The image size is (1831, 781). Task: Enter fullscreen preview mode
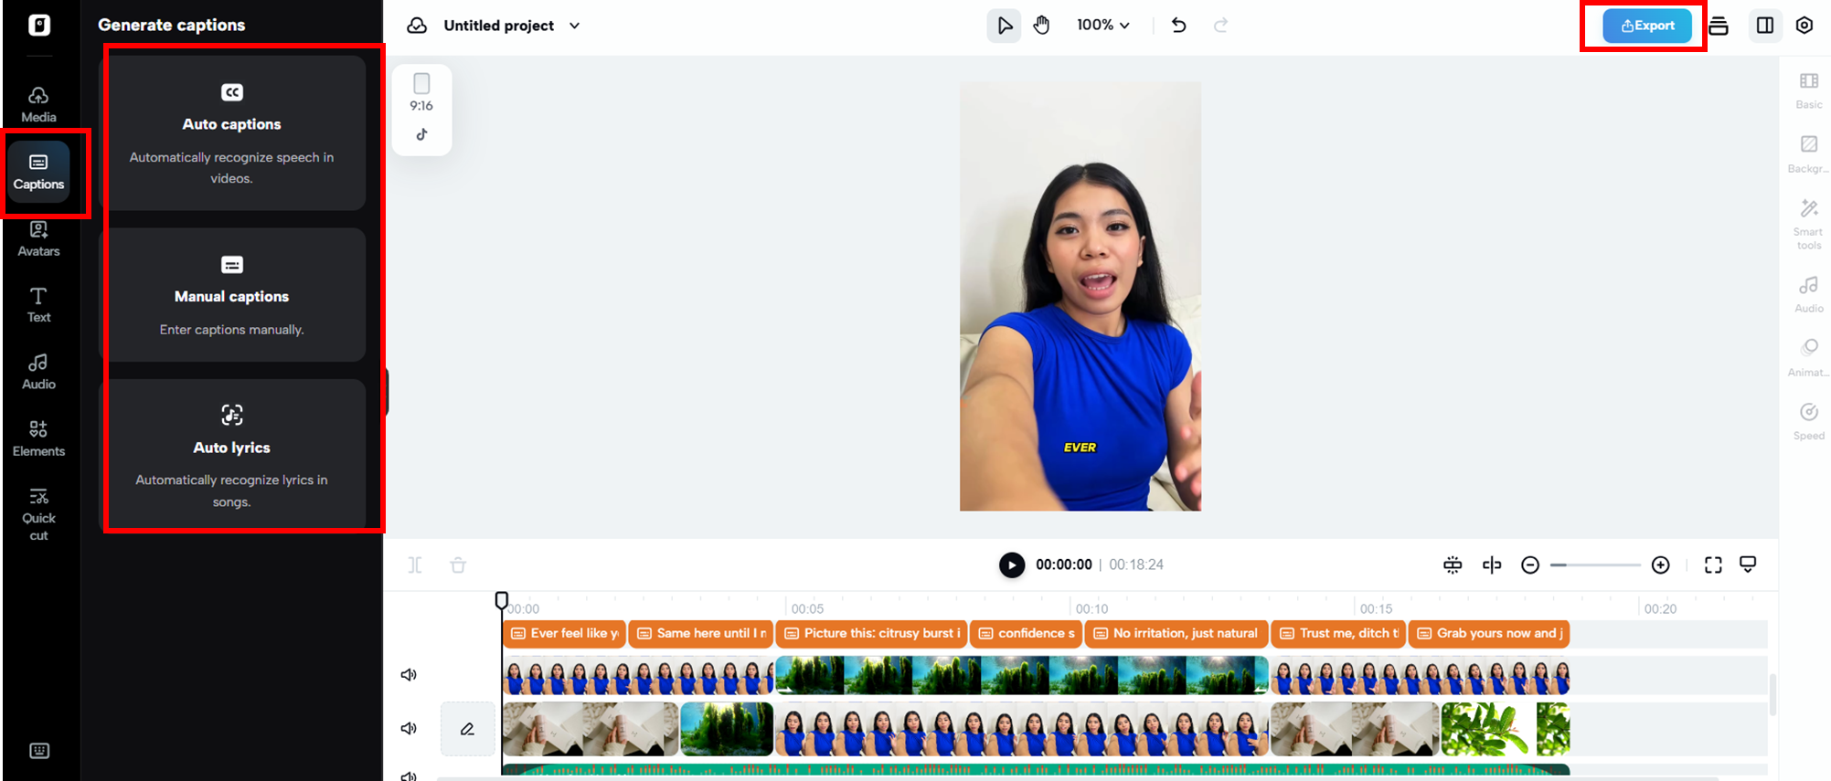pyautogui.click(x=1713, y=565)
